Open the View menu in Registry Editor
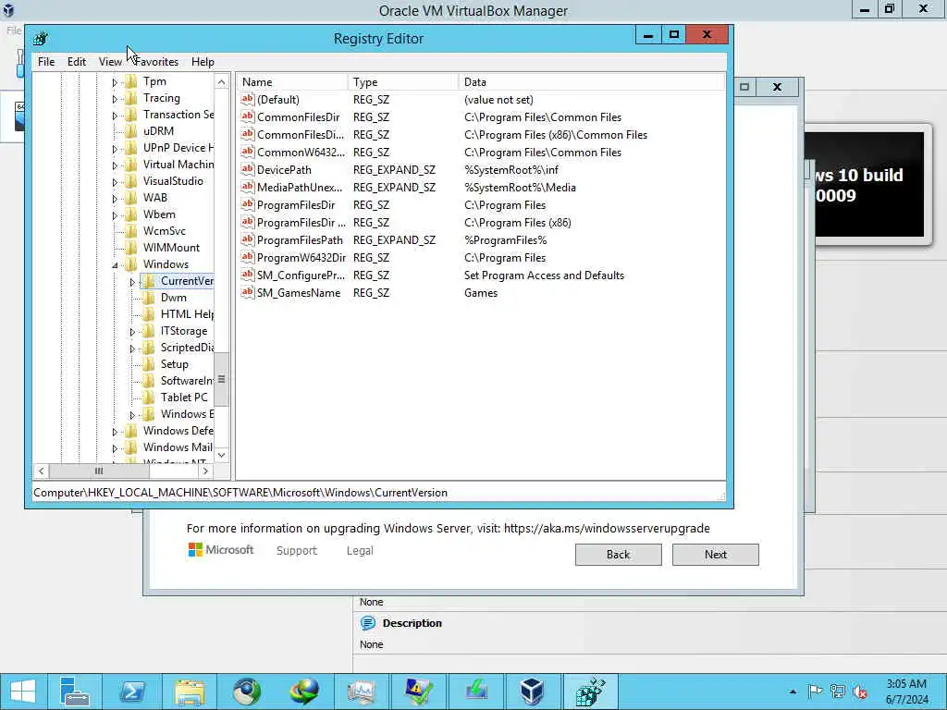Screen dimensions: 947x710 click(x=110, y=62)
